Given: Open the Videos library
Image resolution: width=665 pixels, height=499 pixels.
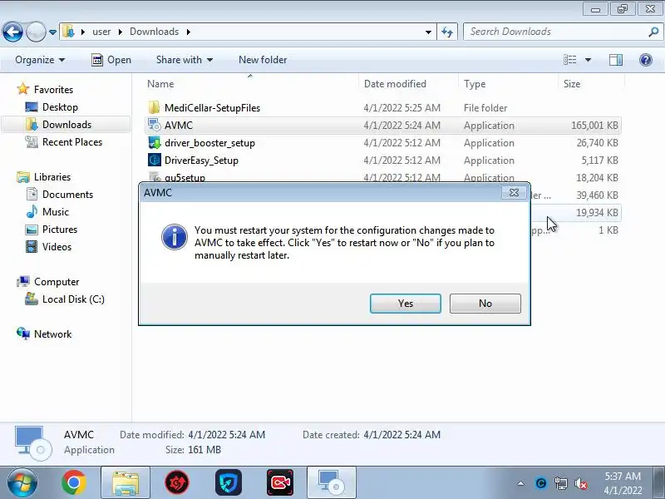Looking at the screenshot, I should pos(57,246).
